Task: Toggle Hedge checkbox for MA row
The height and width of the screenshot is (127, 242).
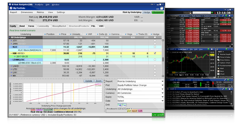Action: click(x=155, y=75)
